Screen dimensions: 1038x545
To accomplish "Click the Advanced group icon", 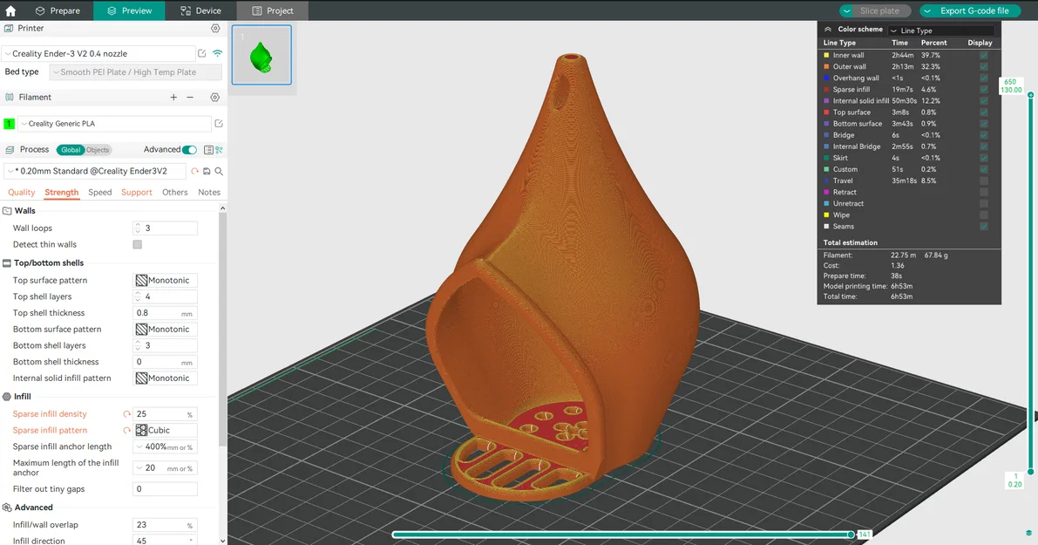I will coord(7,508).
